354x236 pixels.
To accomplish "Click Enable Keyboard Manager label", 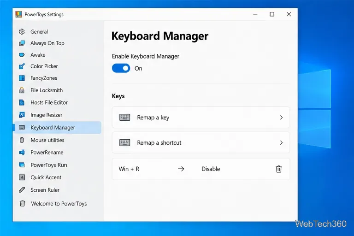I will 146,56.
